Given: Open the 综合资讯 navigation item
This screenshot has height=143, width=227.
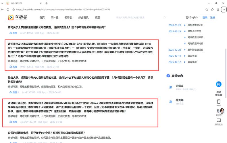Looking at the screenshot, I should point(83,17).
